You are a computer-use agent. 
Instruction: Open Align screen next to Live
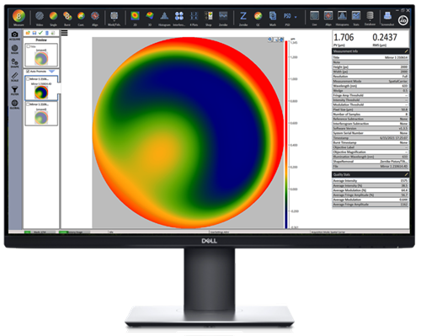(328, 18)
